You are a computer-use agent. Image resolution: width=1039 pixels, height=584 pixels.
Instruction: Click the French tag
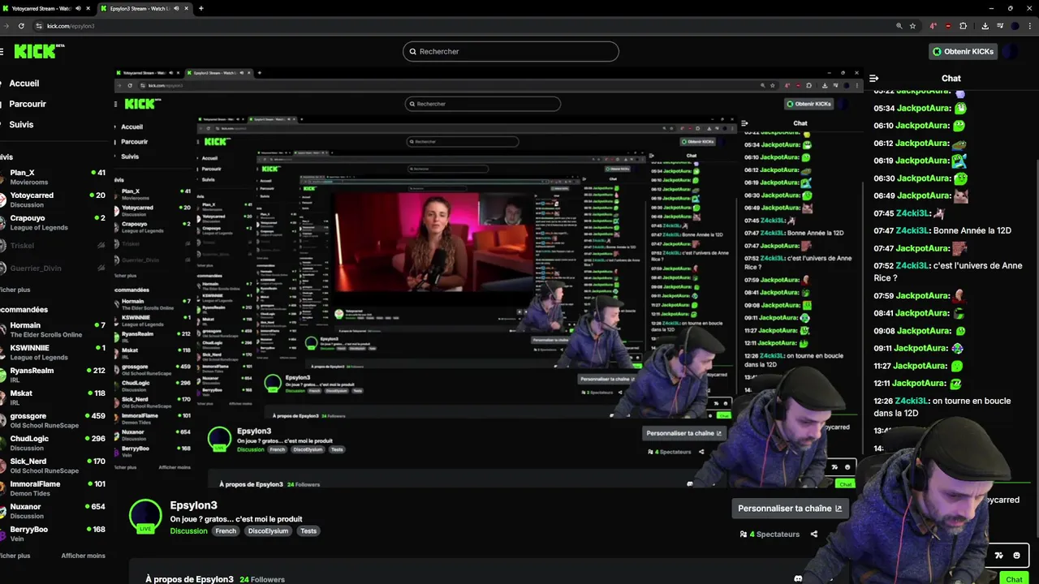coord(226,531)
